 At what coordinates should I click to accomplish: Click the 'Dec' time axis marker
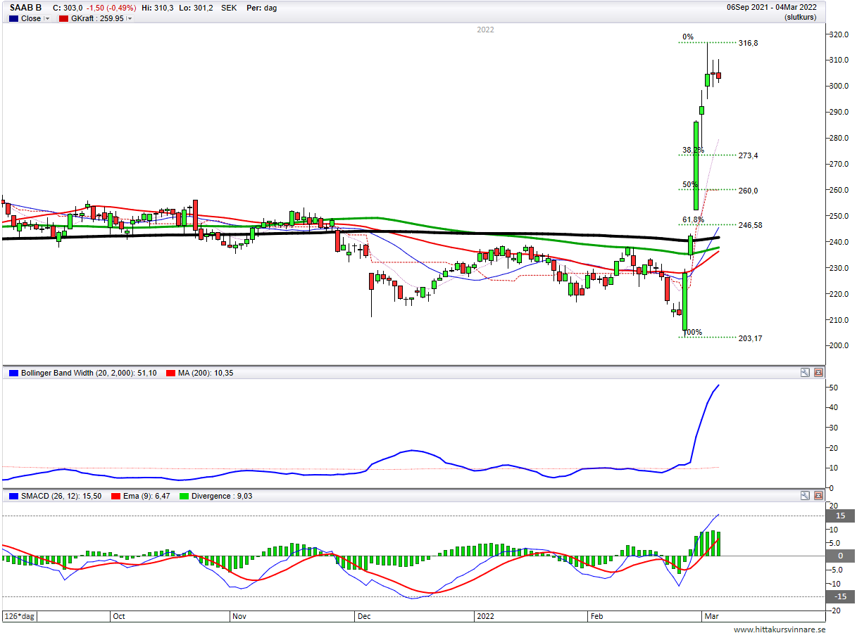[x=365, y=616]
